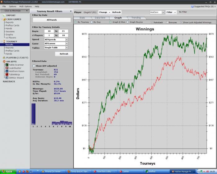The height and width of the screenshot is (174, 217).
Task: Select the By Day radio button
Action: (x=91, y=22)
